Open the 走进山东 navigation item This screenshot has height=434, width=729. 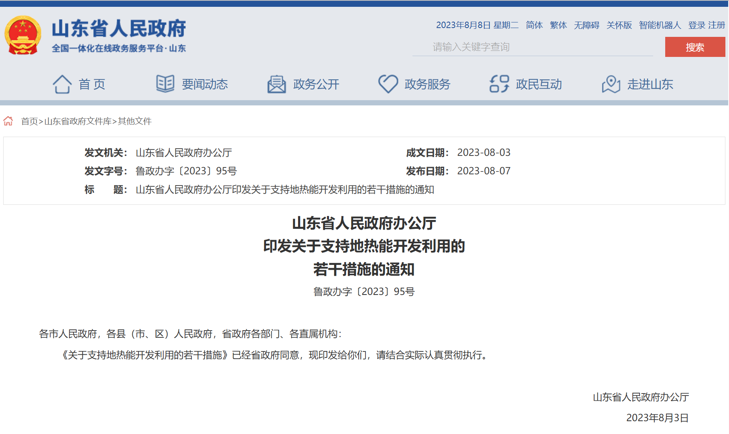point(650,84)
